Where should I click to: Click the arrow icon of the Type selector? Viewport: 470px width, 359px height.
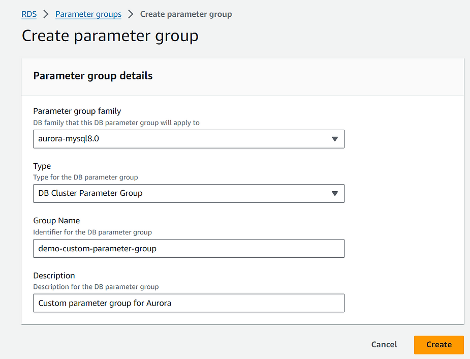coord(335,193)
